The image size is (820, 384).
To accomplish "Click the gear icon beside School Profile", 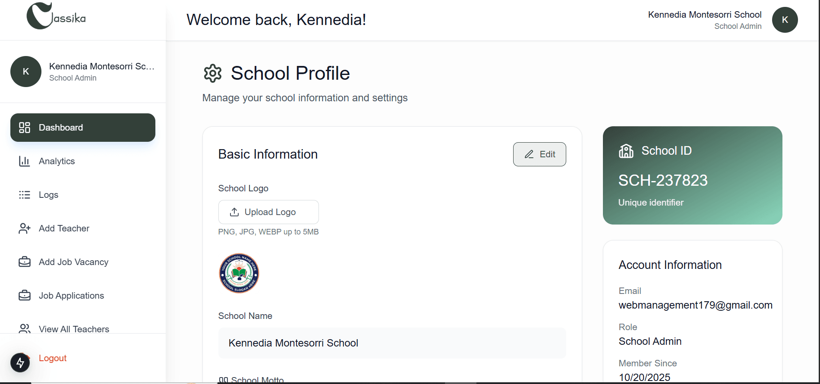I will pos(212,73).
